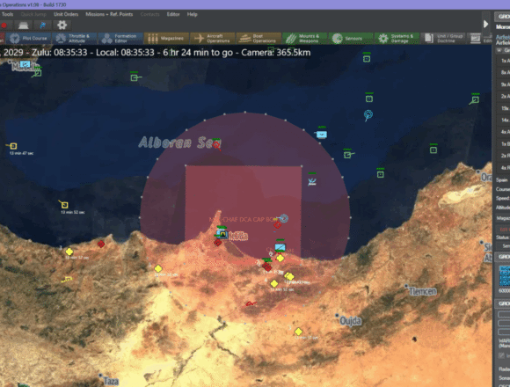
Task: Select the Melilla airbase unit icon
Action: click(222, 233)
